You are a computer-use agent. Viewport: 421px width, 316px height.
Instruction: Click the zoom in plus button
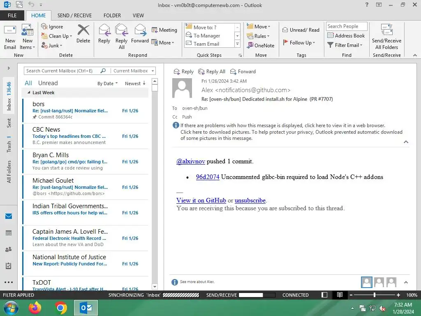398,295
